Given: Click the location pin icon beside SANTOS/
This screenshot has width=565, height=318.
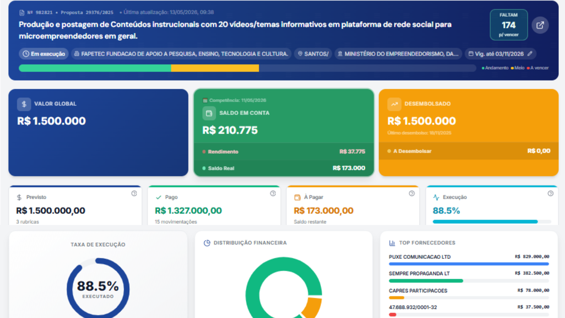Looking at the screenshot, I should (300, 54).
